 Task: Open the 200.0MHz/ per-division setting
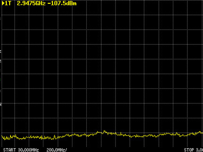click(x=57, y=150)
